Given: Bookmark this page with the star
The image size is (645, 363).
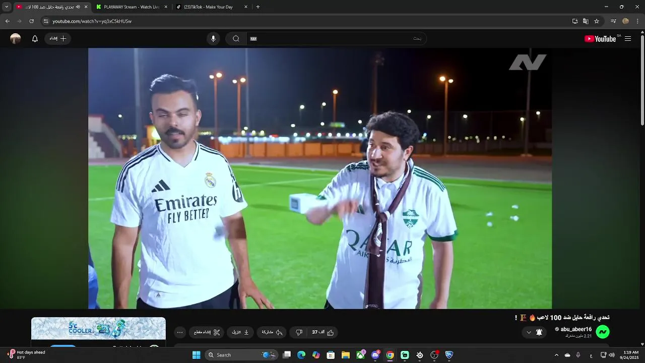Looking at the screenshot, I should coord(597,21).
